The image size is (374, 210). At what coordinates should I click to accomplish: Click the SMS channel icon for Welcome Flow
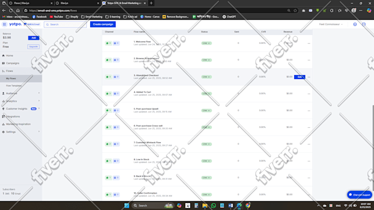click(108, 43)
